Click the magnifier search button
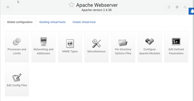The width and height of the screenshot is (194, 101). (x=185, y=7)
